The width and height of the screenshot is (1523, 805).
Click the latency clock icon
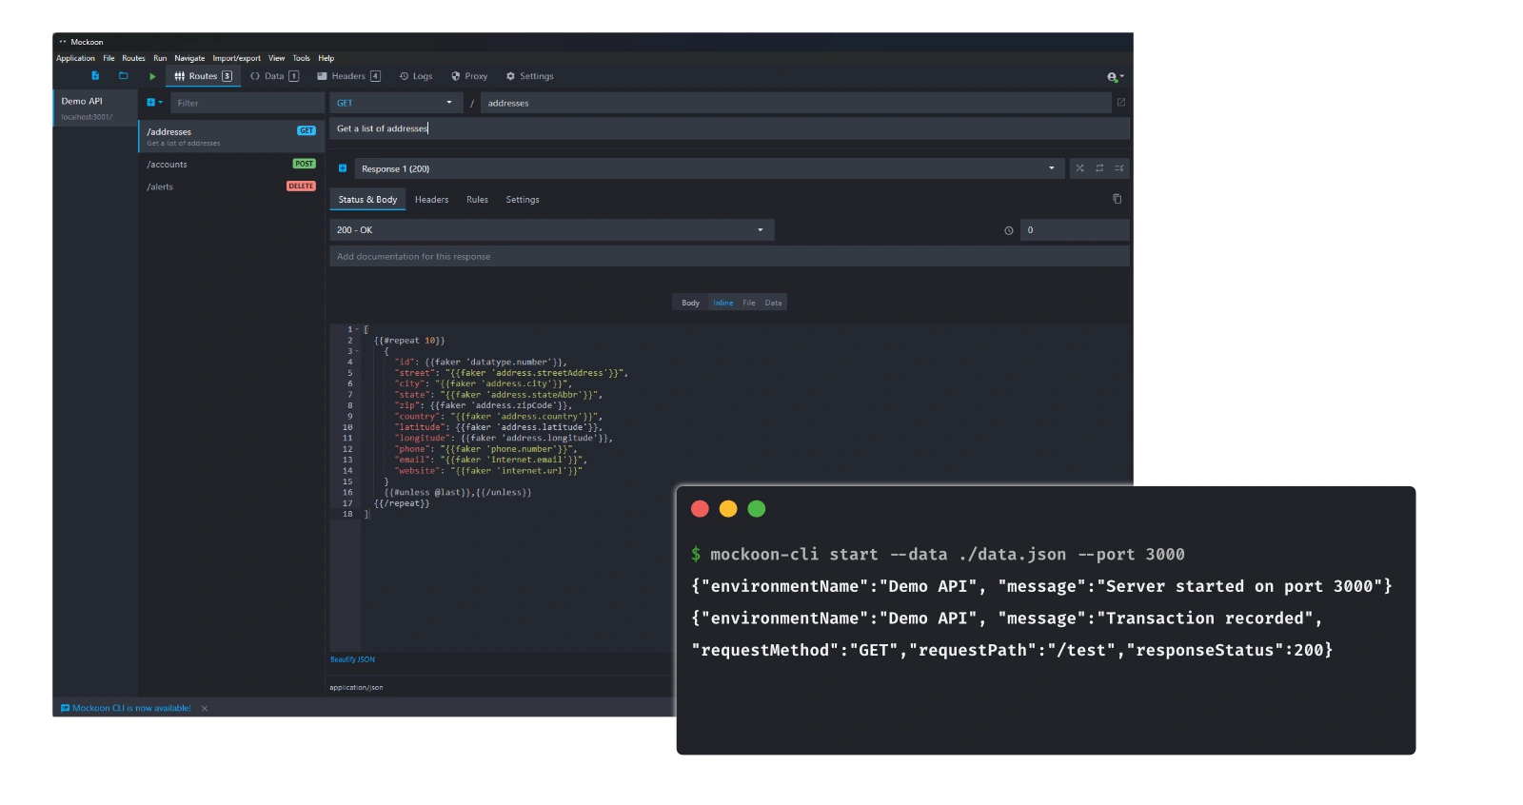pos(1009,230)
